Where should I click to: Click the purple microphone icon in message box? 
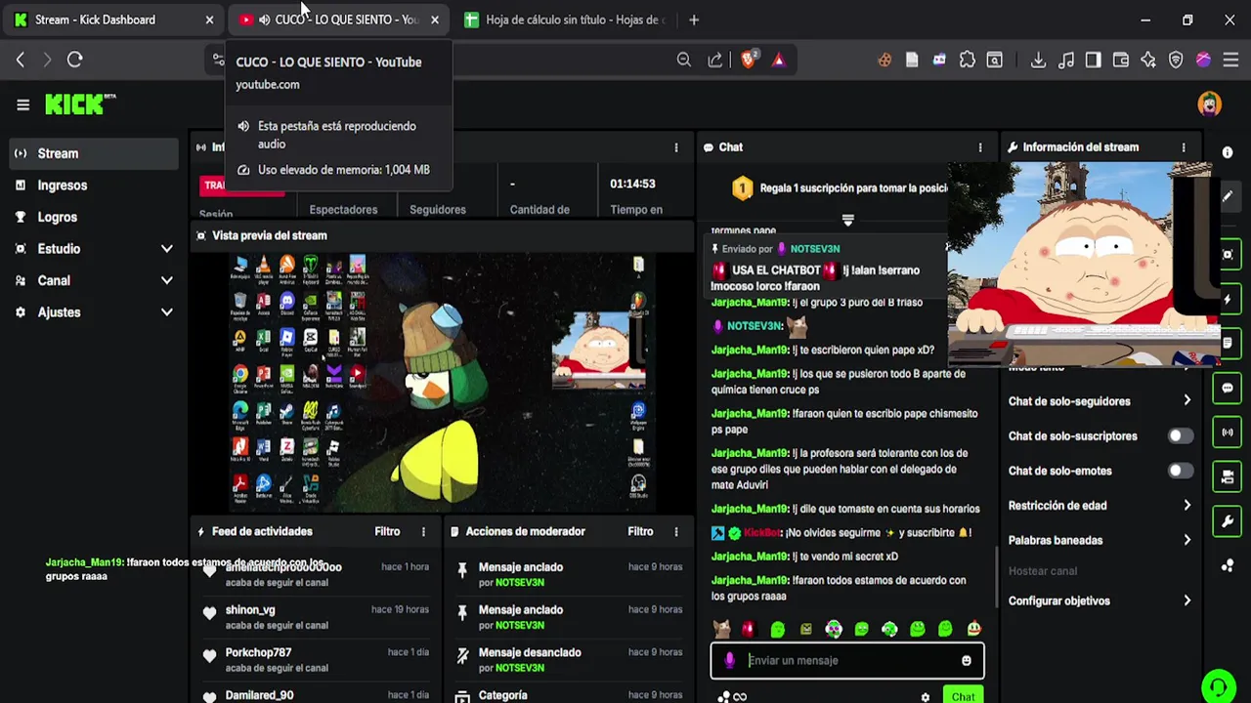pyautogui.click(x=729, y=661)
